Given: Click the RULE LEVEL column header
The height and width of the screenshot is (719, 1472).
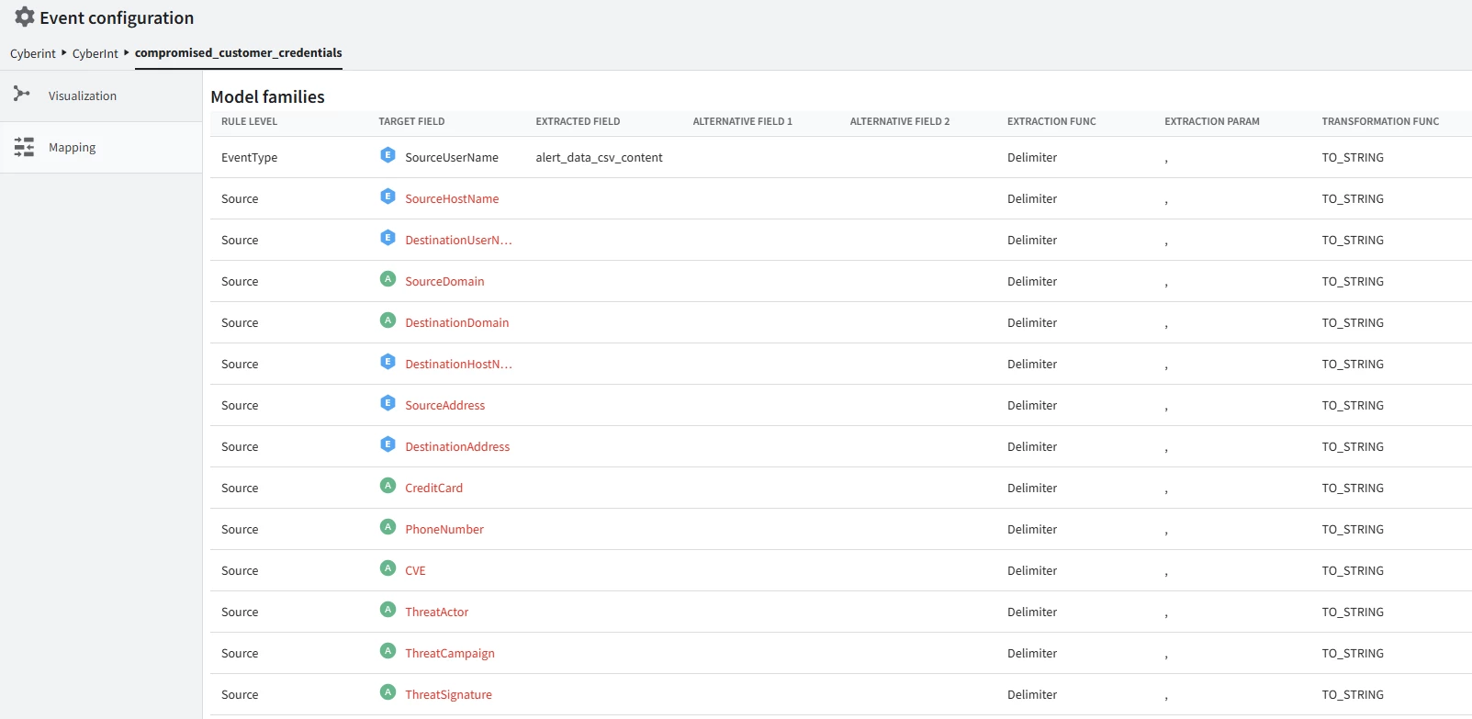Looking at the screenshot, I should coord(249,121).
